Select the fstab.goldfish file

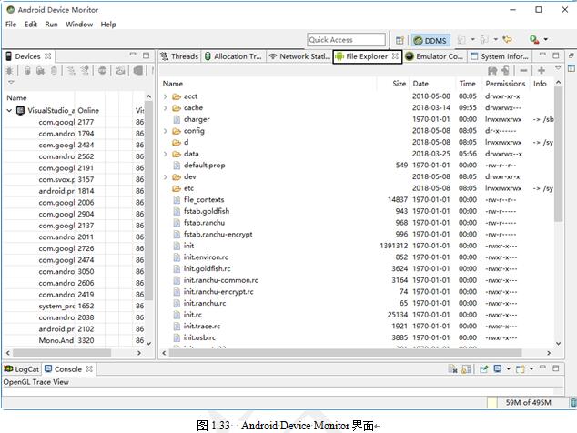[x=207, y=211]
